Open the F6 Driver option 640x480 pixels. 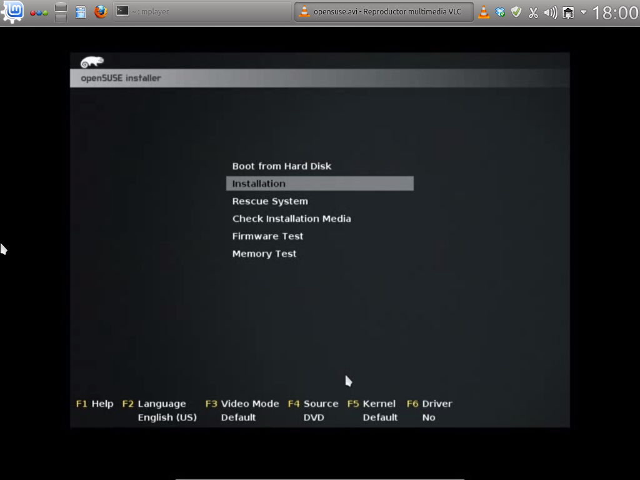pos(429,404)
